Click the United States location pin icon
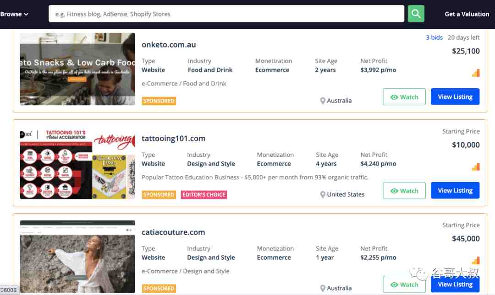The image size is (495, 295). coord(323,194)
